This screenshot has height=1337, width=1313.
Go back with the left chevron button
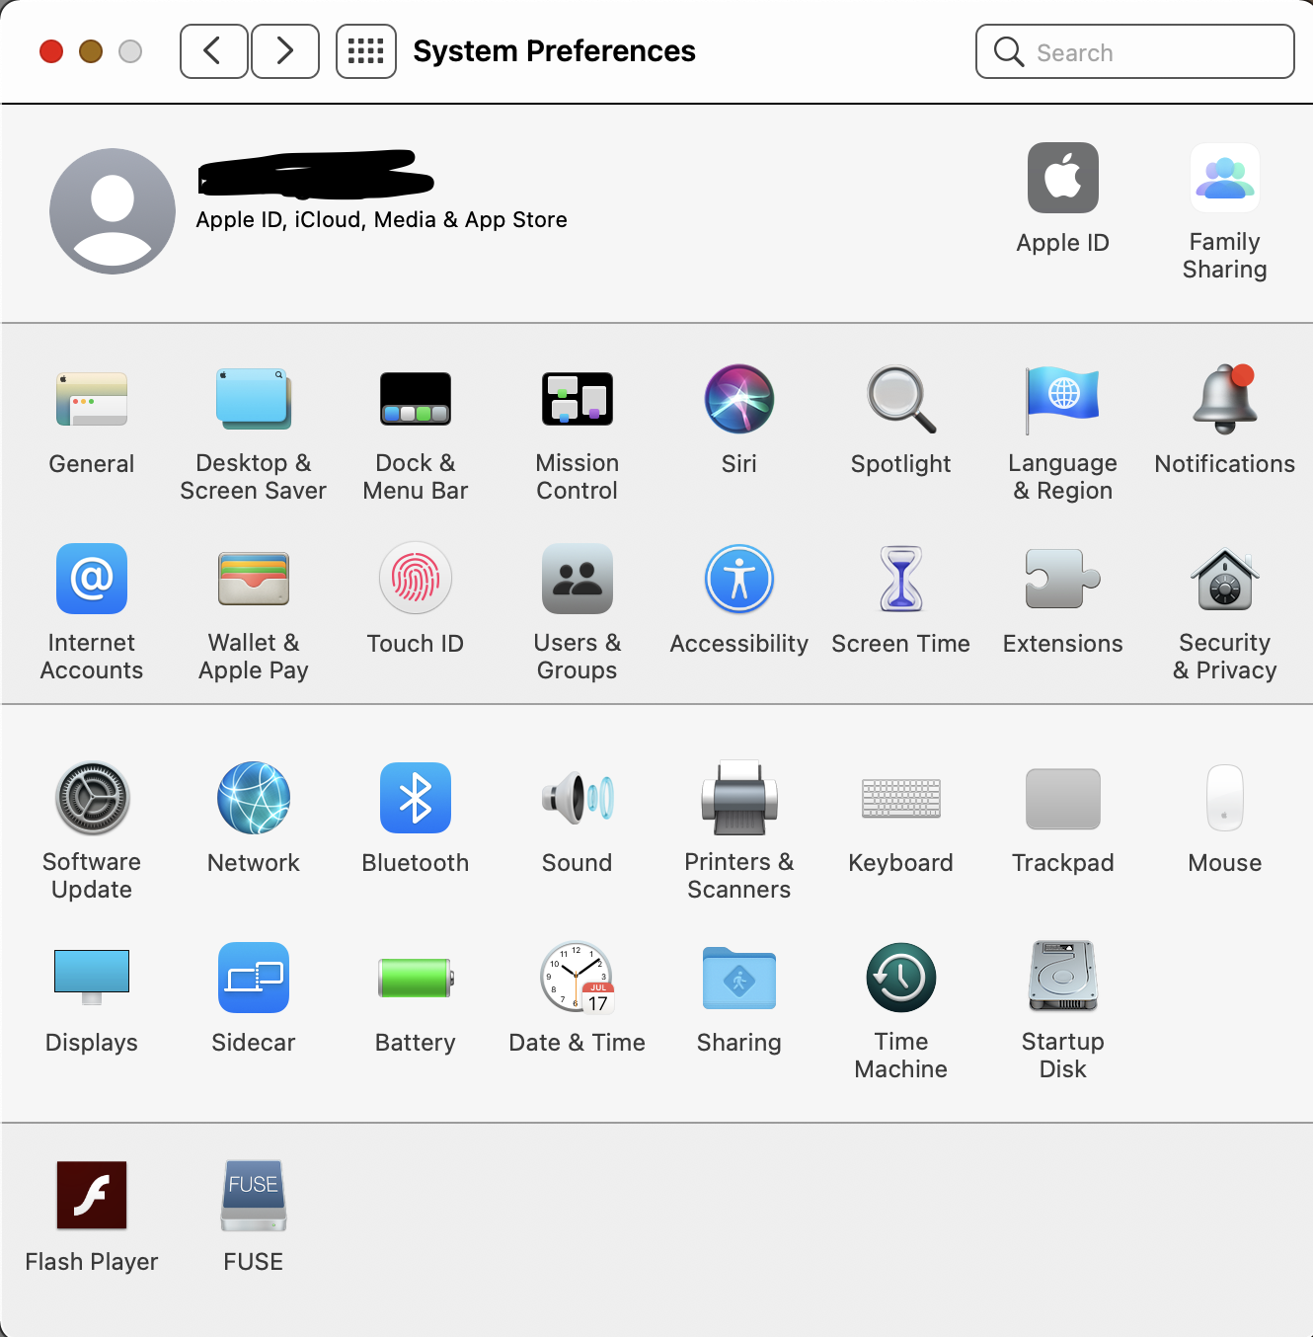point(213,51)
